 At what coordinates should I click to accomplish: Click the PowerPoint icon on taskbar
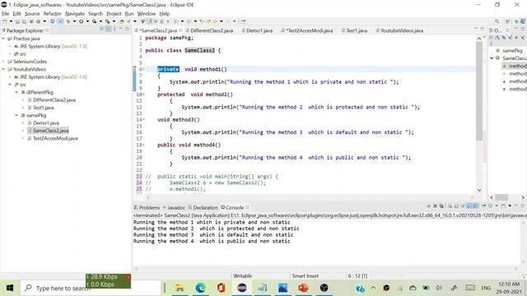point(303,288)
